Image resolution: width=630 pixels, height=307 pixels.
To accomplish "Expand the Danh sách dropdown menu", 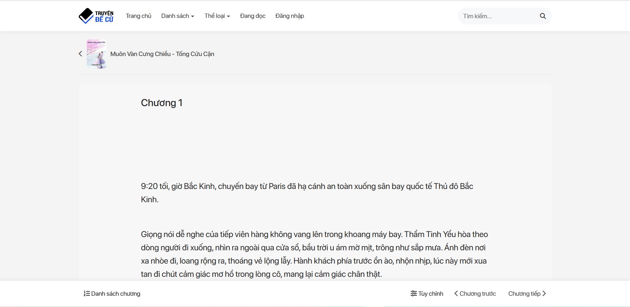I will (177, 16).
